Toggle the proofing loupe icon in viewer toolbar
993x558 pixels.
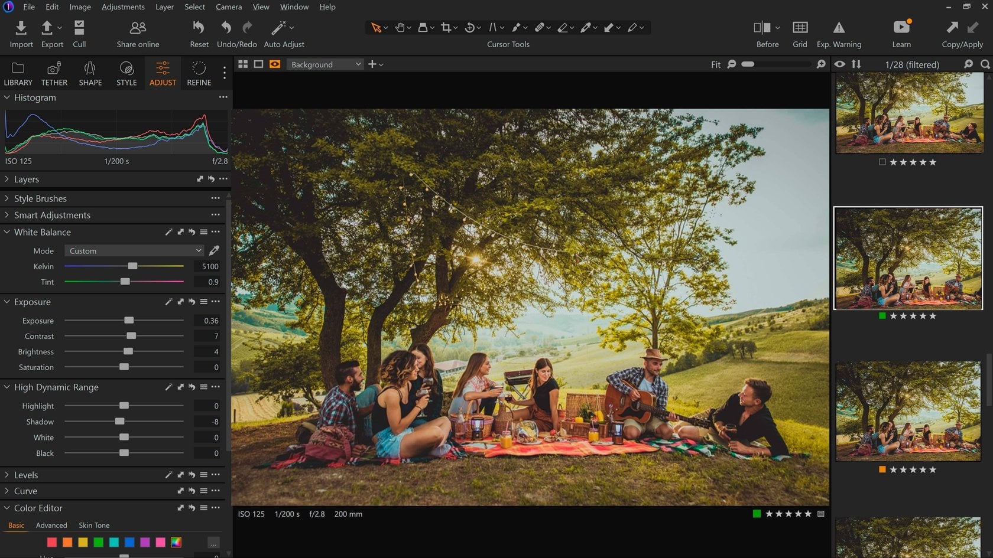(274, 64)
